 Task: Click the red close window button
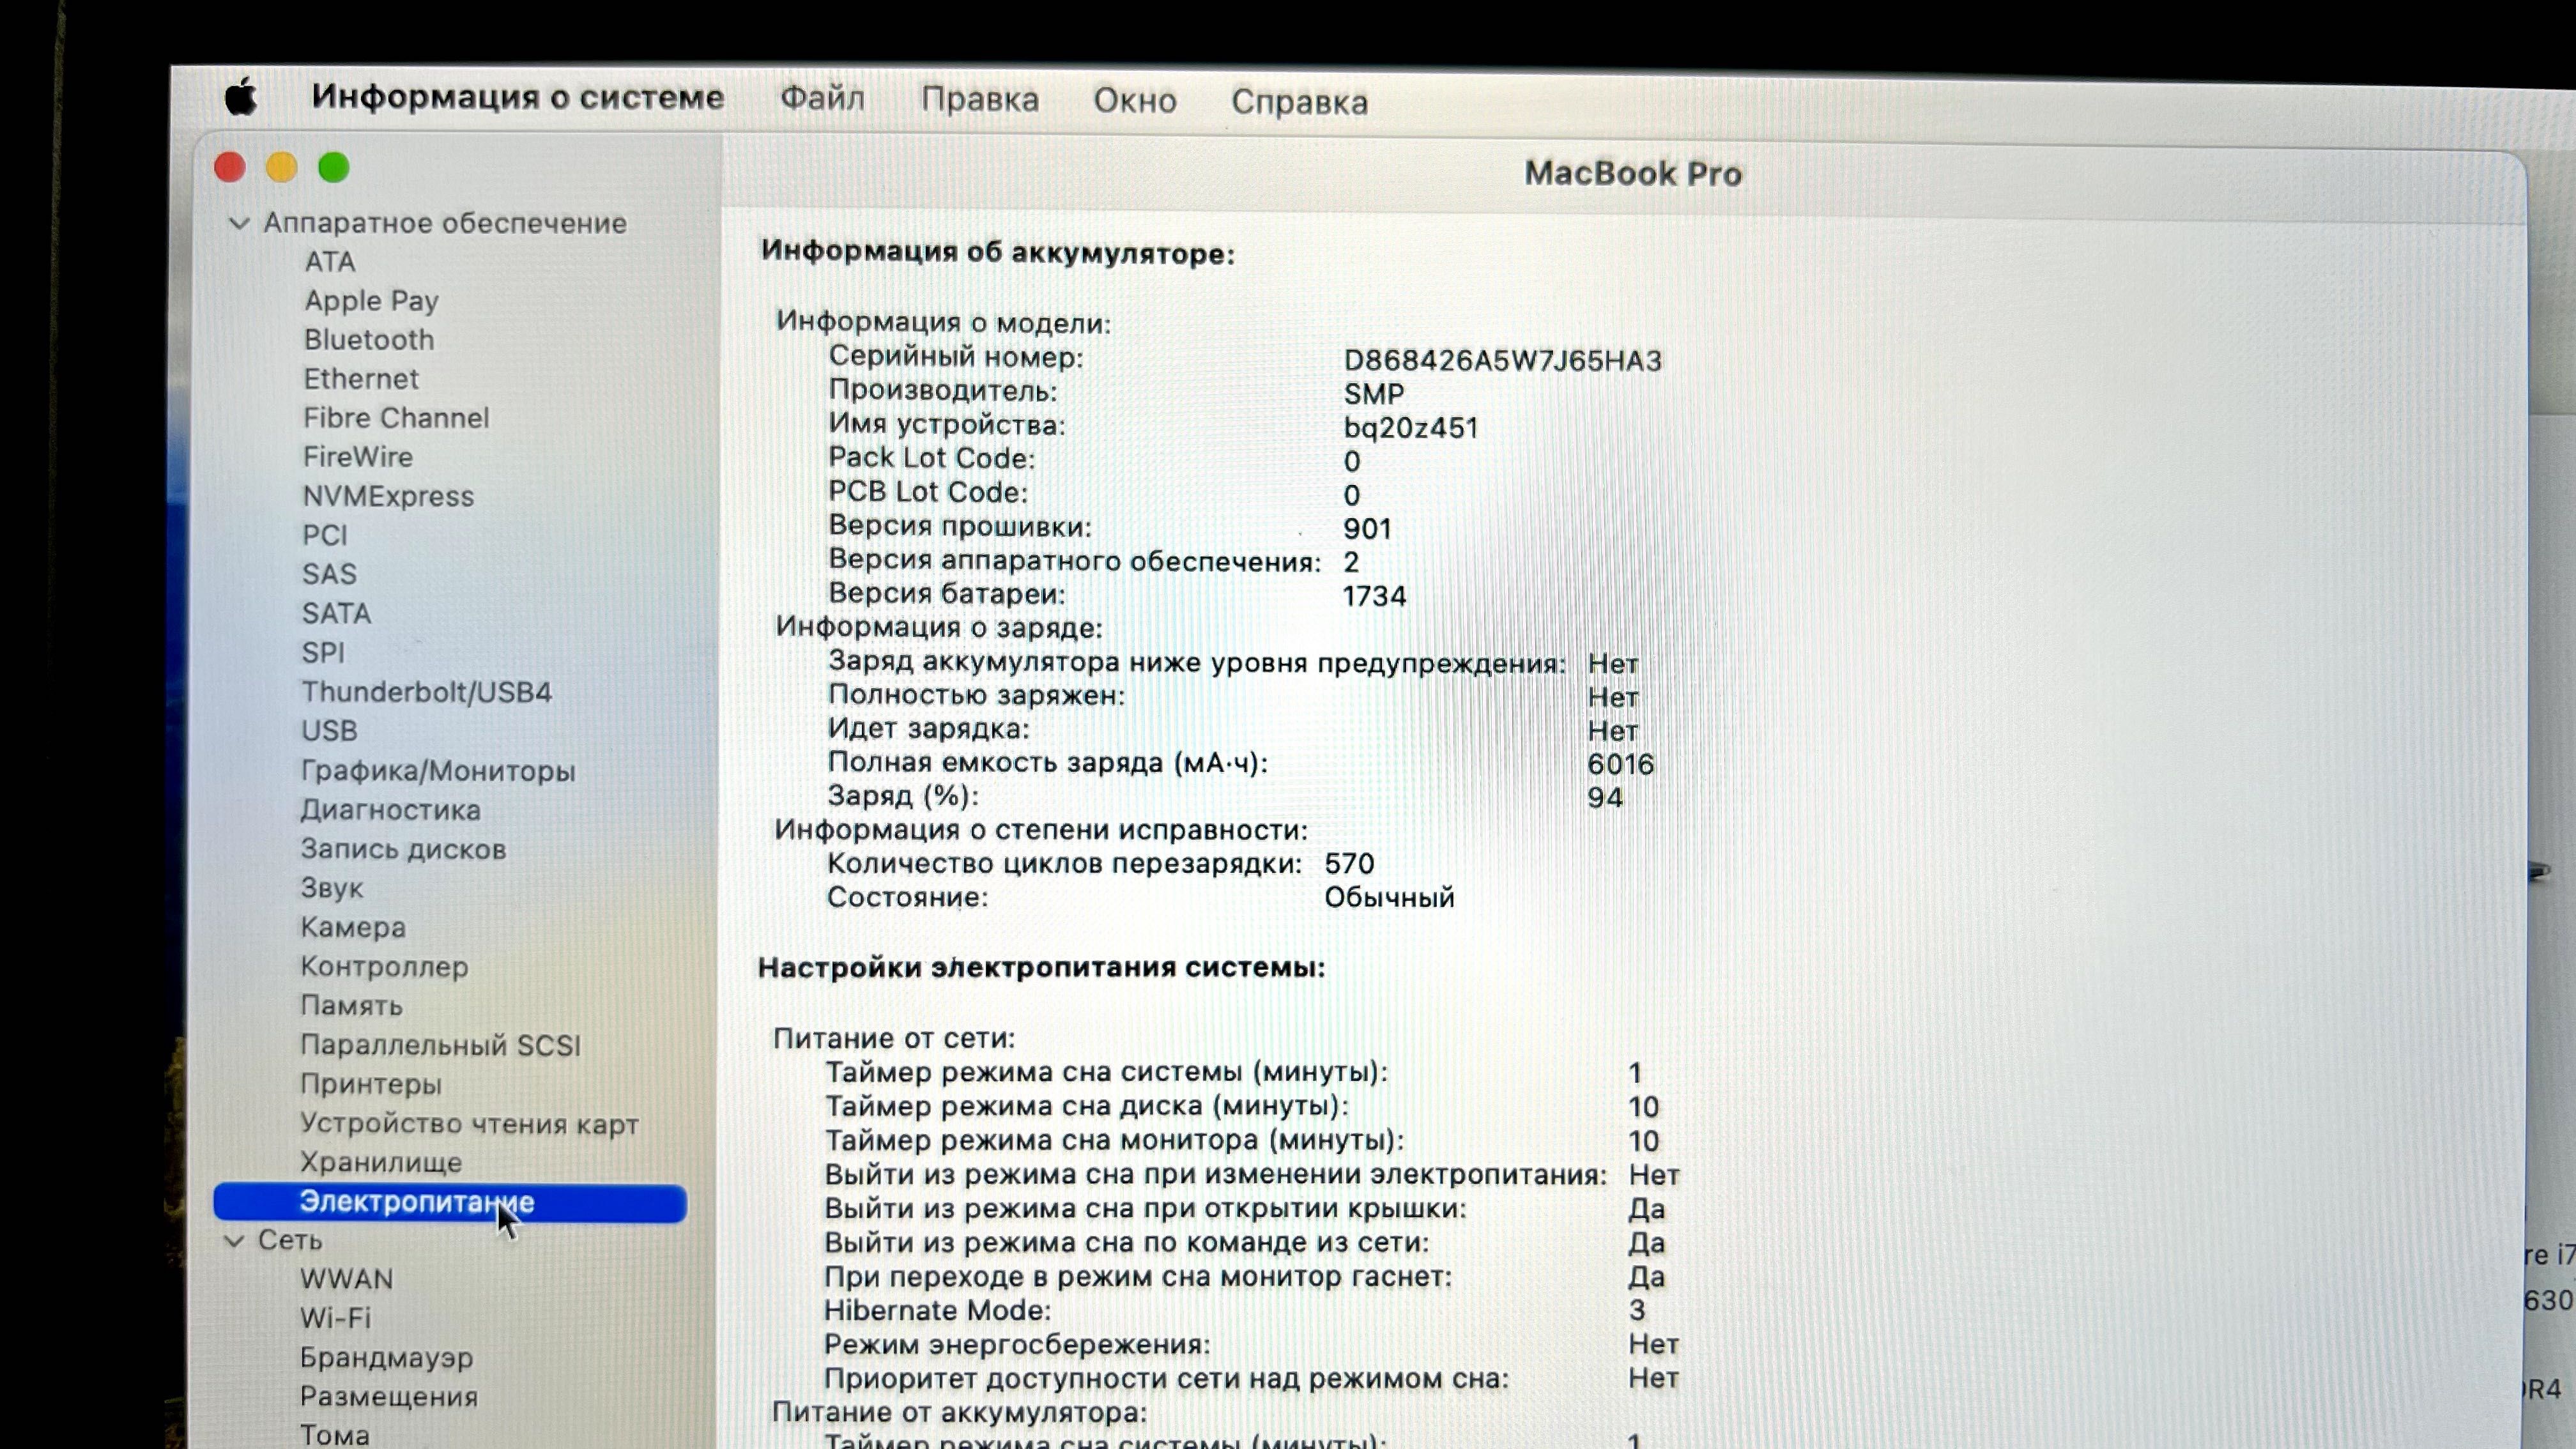coord(230,167)
